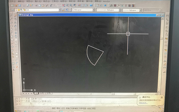
Task: Click the 开始 Start button on taskbar
Action: point(18,111)
